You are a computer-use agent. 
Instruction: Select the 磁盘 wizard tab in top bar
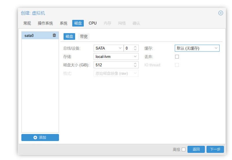click(x=78, y=23)
